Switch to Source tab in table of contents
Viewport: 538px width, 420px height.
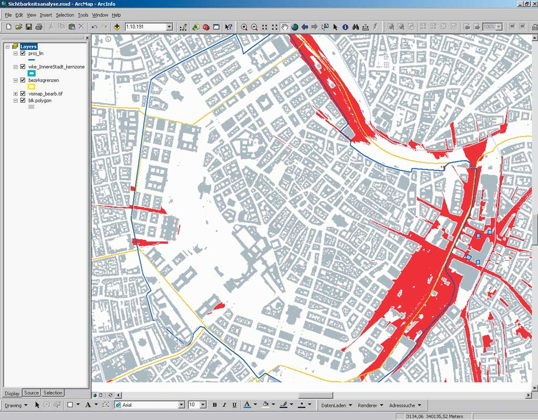click(31, 393)
